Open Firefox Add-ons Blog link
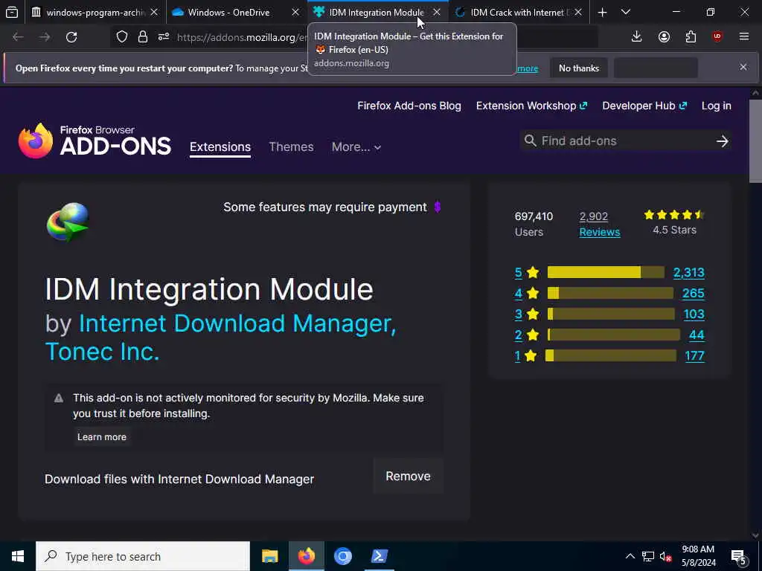Image resolution: width=762 pixels, height=571 pixels. click(x=409, y=106)
